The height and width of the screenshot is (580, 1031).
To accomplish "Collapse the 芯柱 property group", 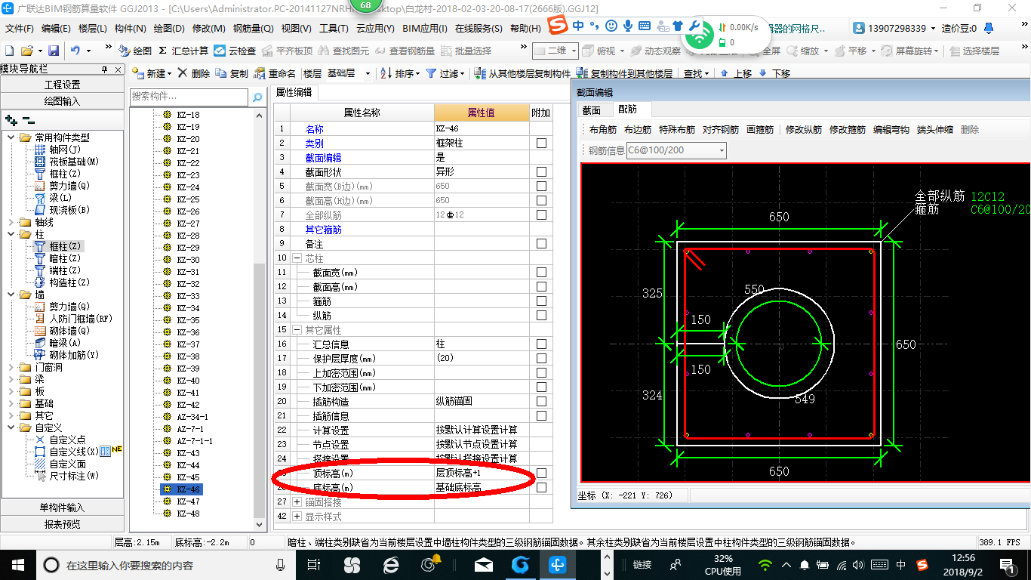I will [x=297, y=258].
